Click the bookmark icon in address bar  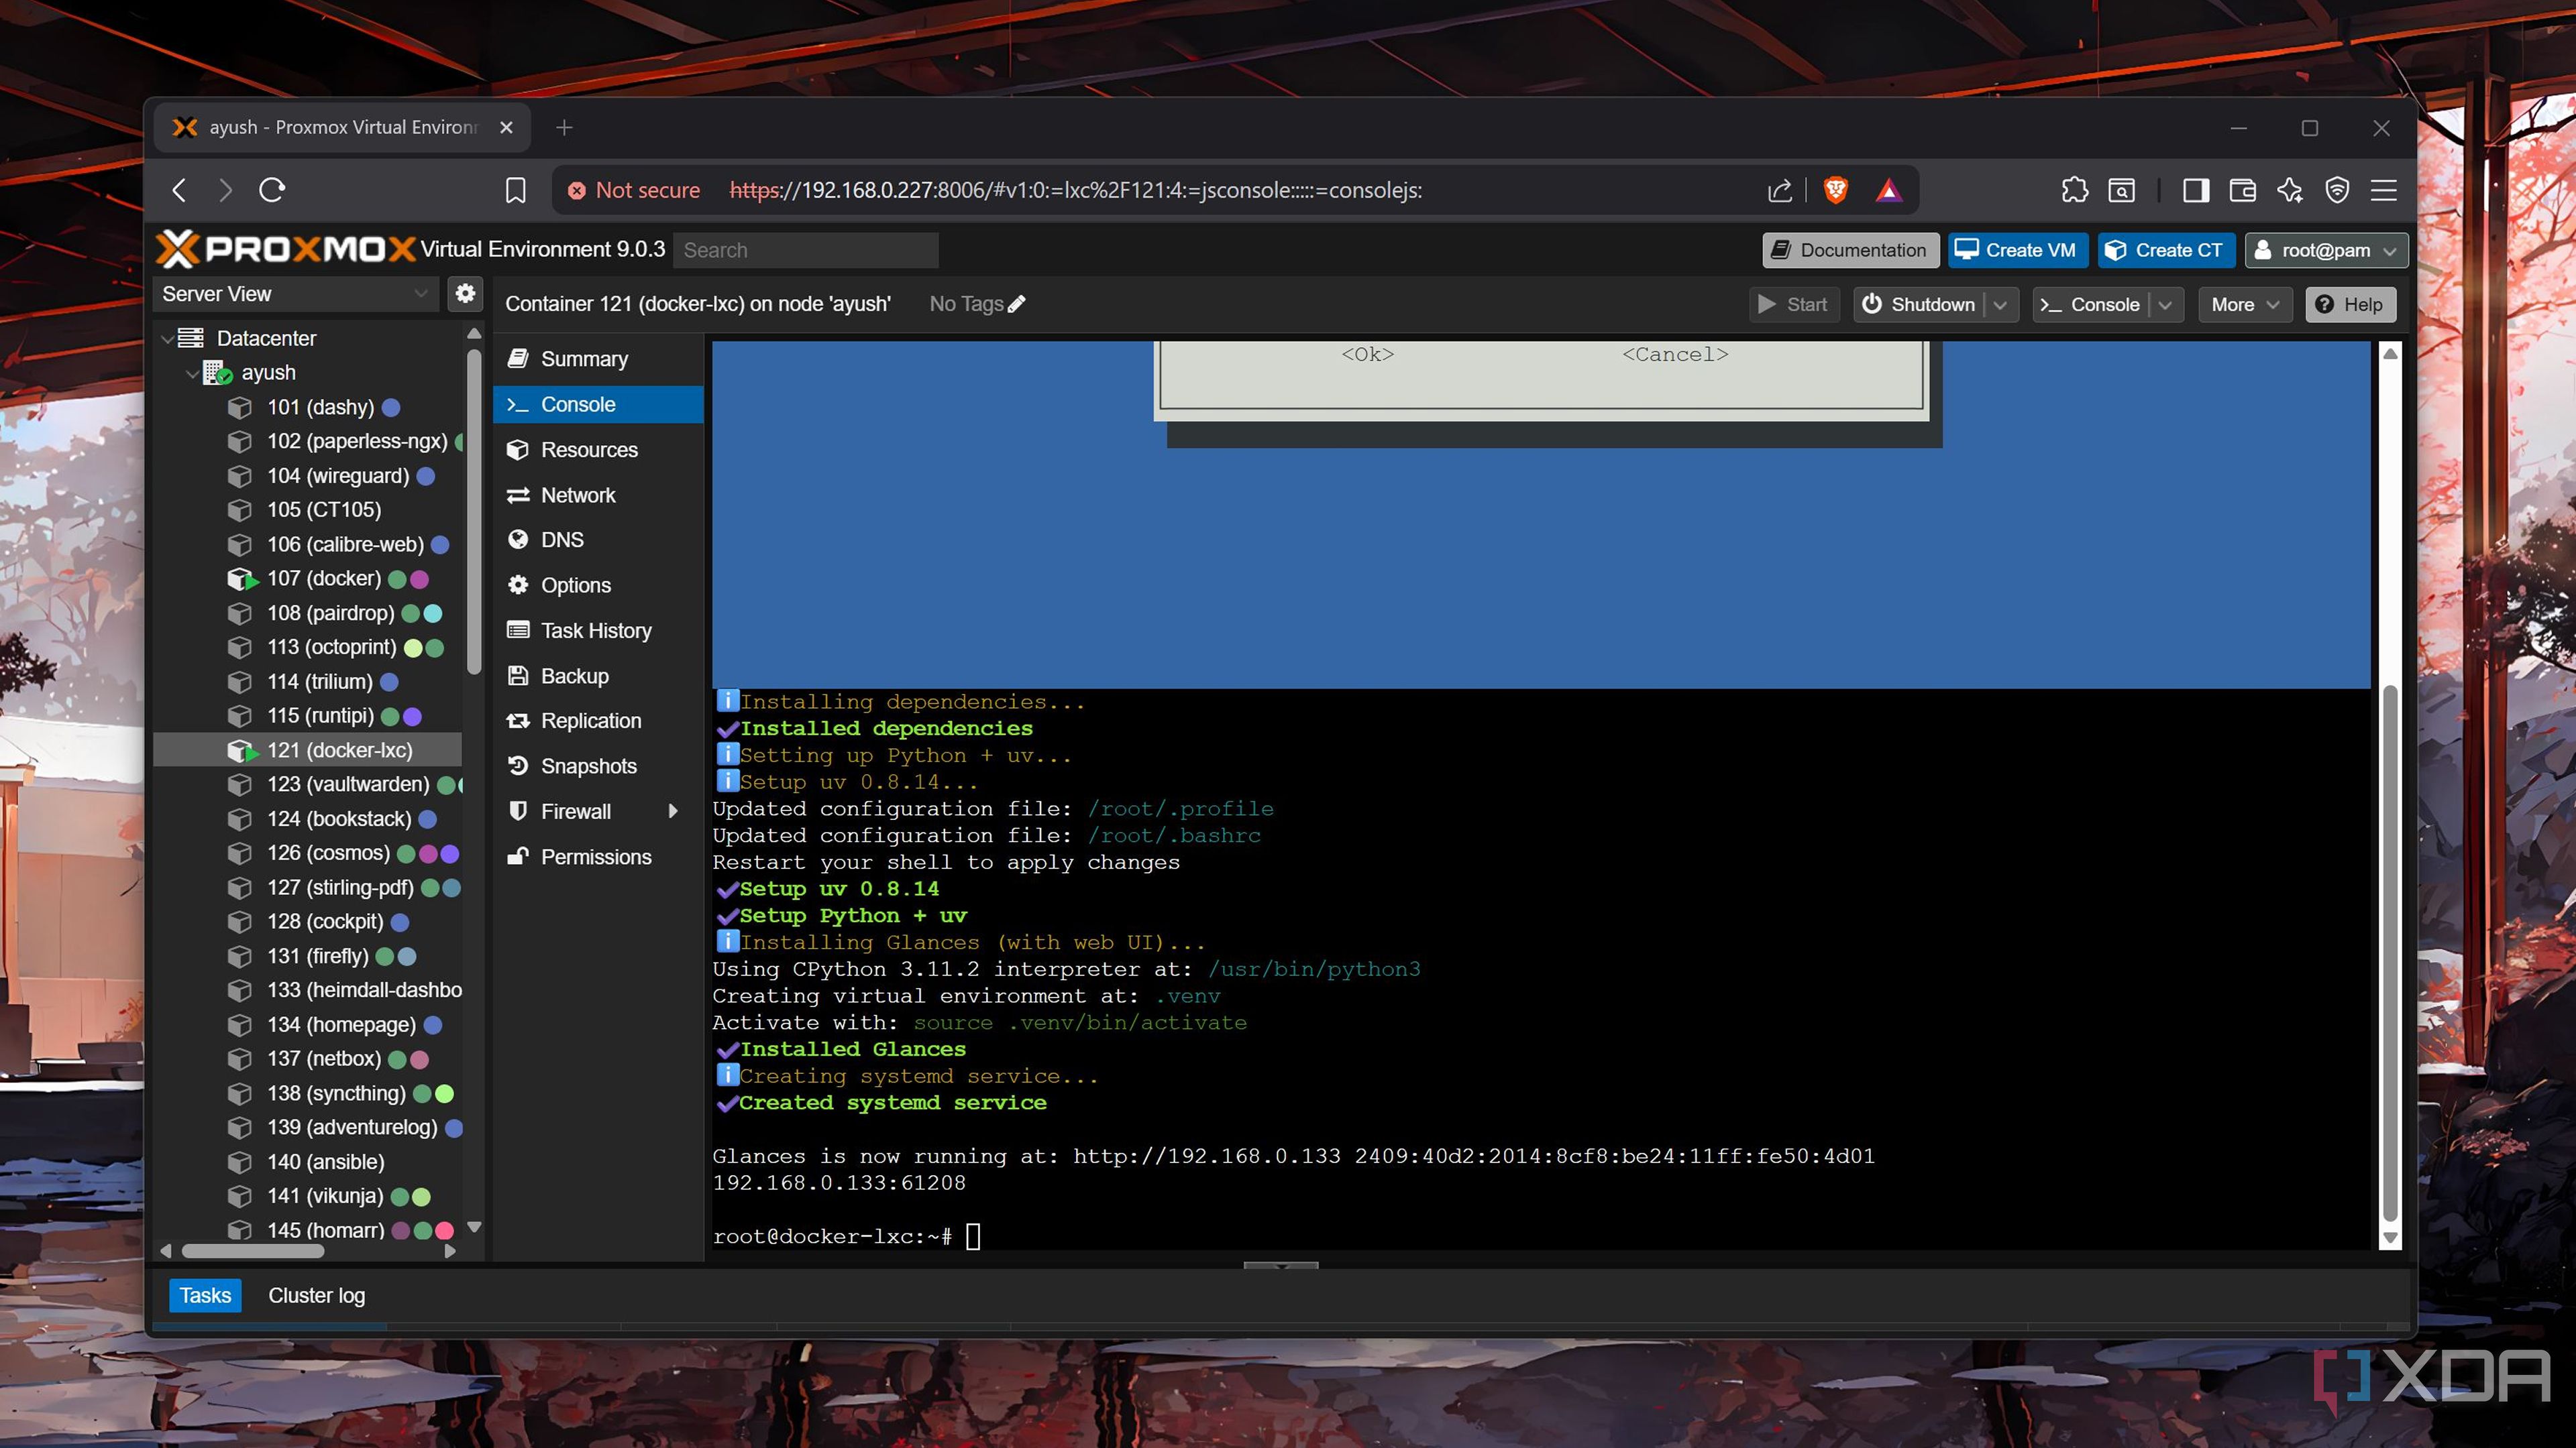click(x=515, y=190)
